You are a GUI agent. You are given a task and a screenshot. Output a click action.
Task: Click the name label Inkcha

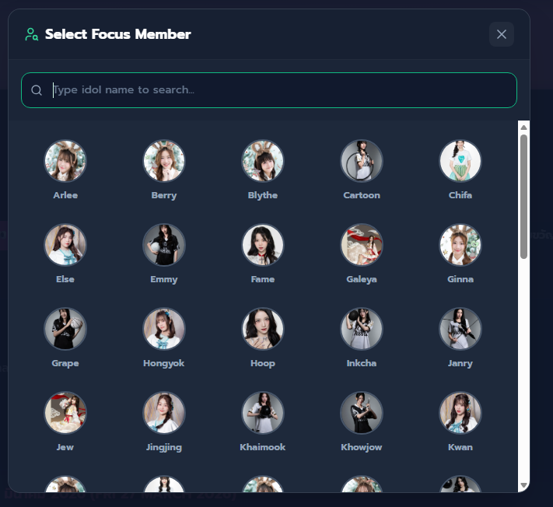click(x=362, y=363)
